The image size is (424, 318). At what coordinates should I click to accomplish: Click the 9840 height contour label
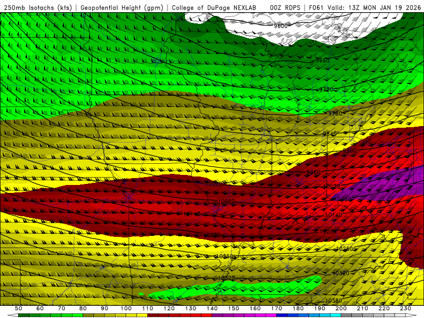[330, 134]
